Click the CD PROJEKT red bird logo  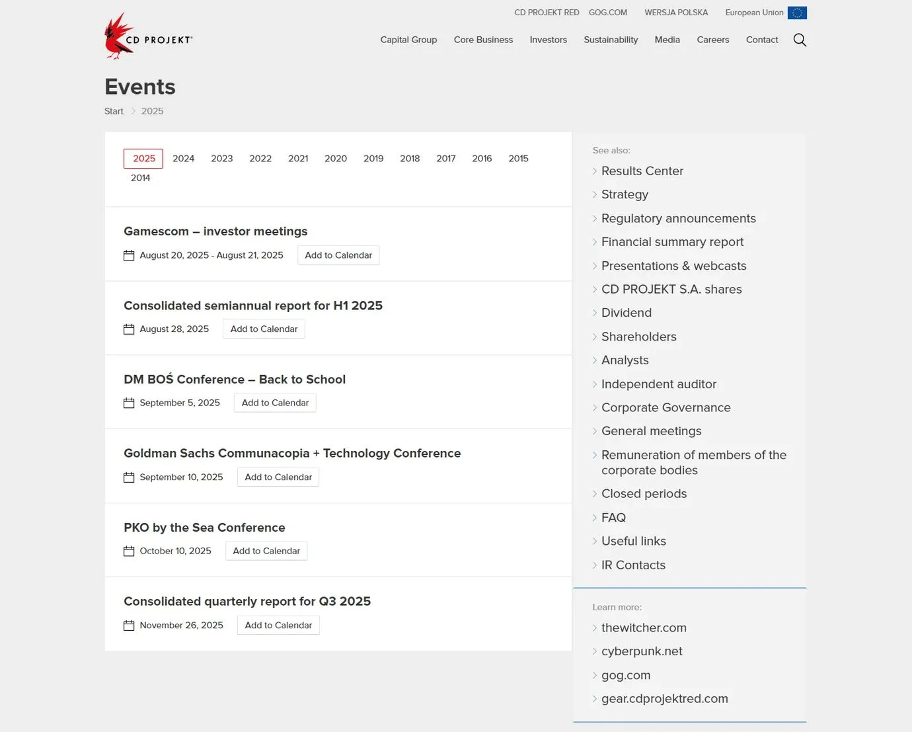pos(148,36)
